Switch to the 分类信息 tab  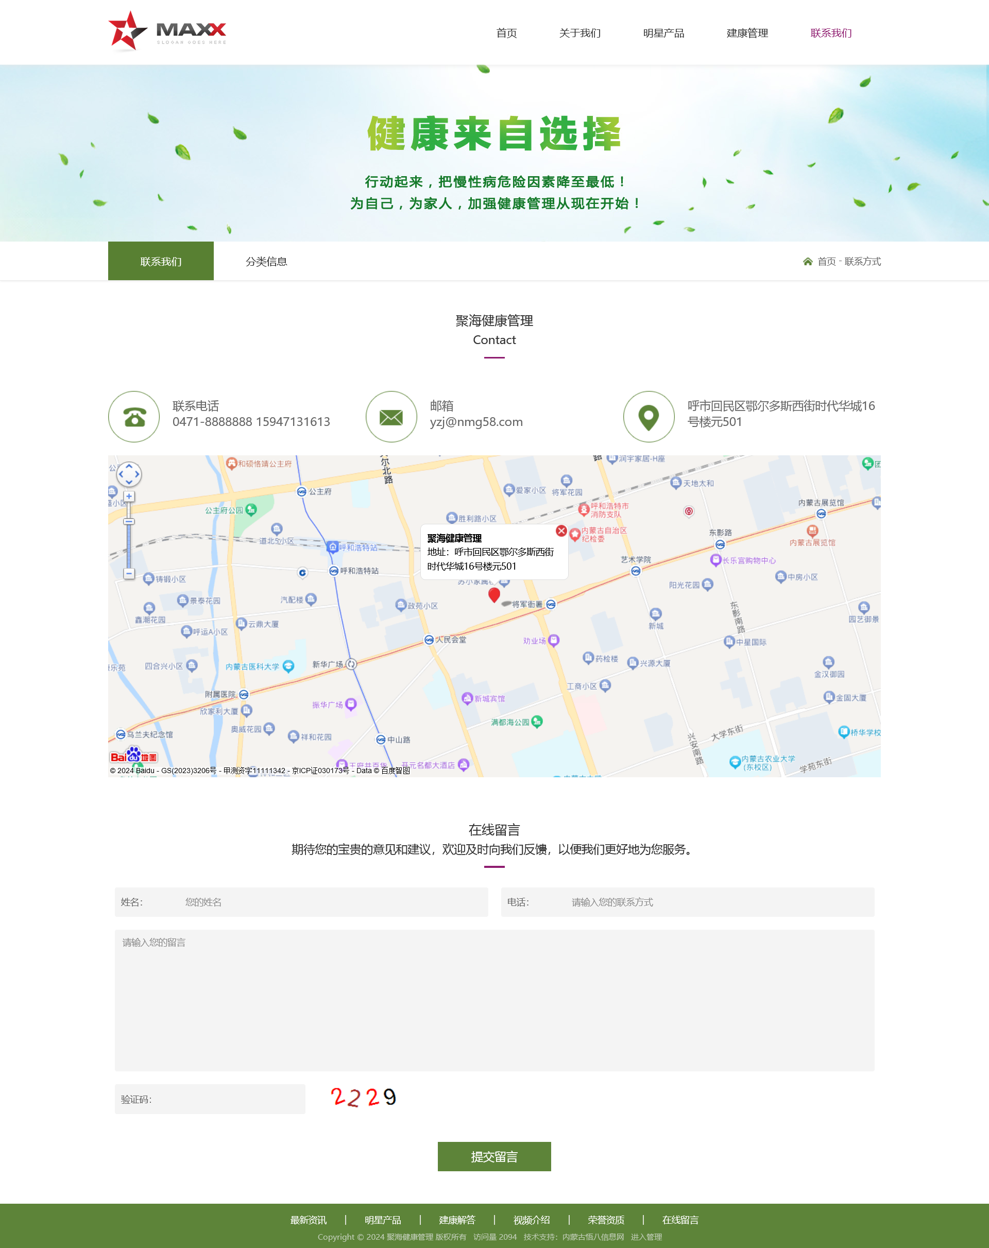click(x=266, y=262)
